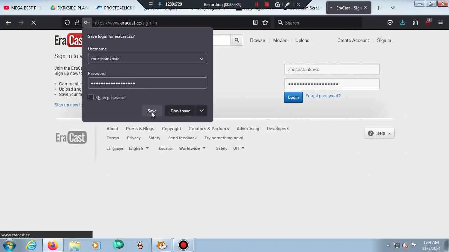Click the uBlock extension icon with badge
The width and height of the screenshot is (449, 252).
coord(428,22)
